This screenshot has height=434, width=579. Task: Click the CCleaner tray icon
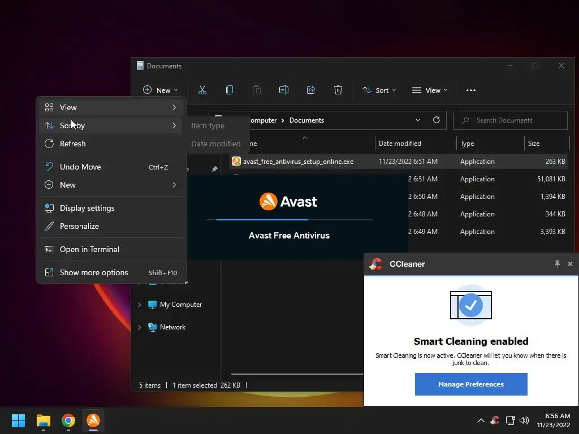(x=495, y=420)
